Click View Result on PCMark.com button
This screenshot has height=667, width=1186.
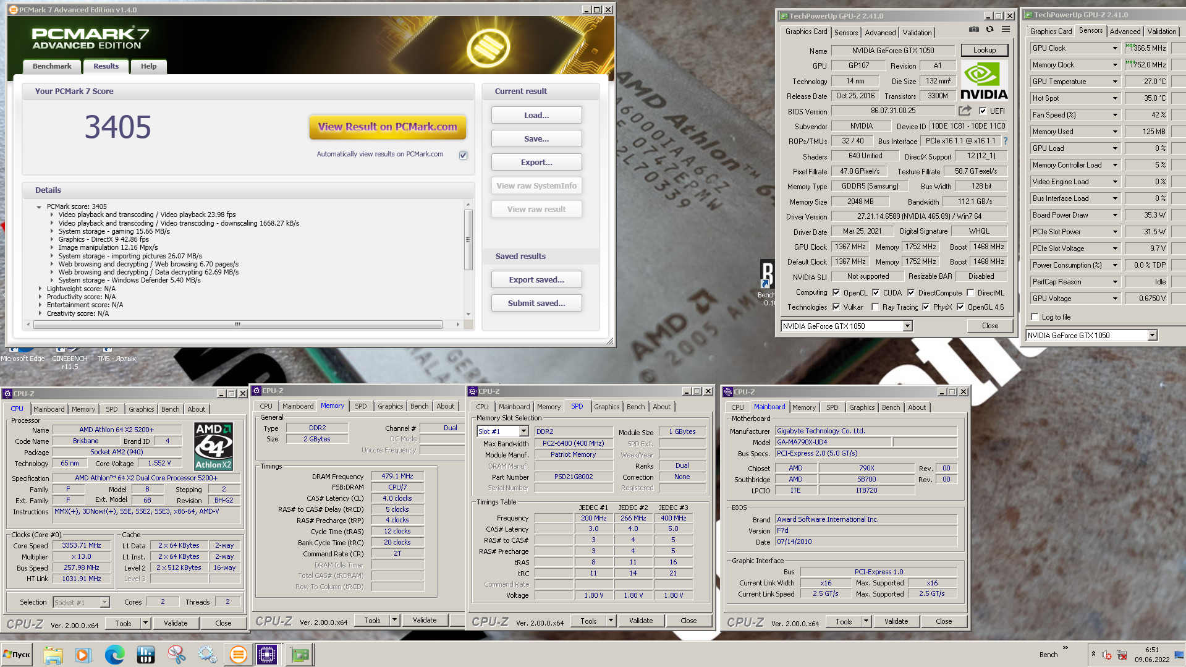(x=388, y=127)
